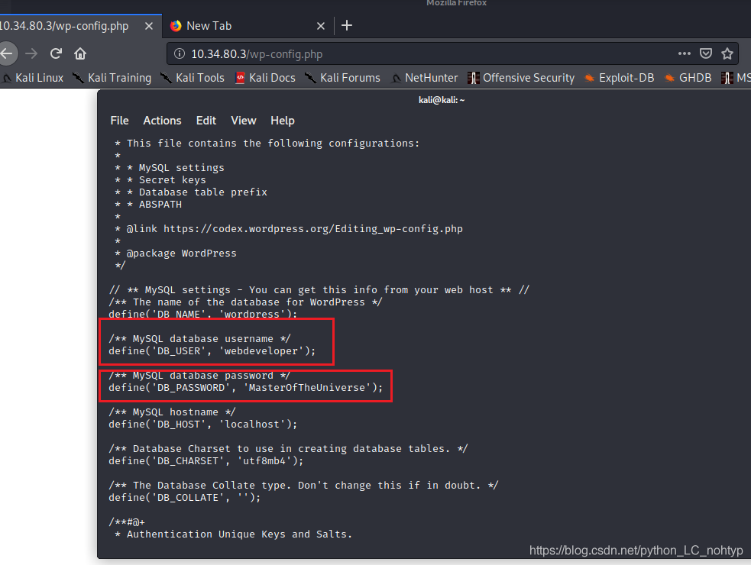The height and width of the screenshot is (565, 751).
Task: Click the 'webdeveloper' DB_USER value
Action: 261,351
